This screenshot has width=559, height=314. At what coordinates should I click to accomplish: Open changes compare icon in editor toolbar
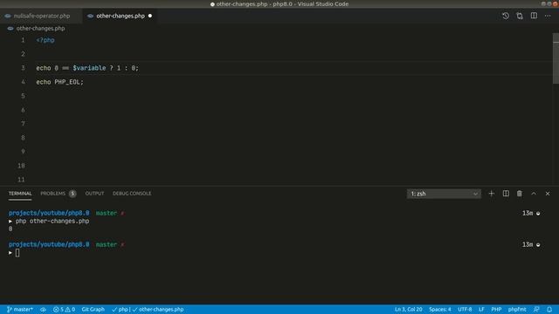(520, 16)
